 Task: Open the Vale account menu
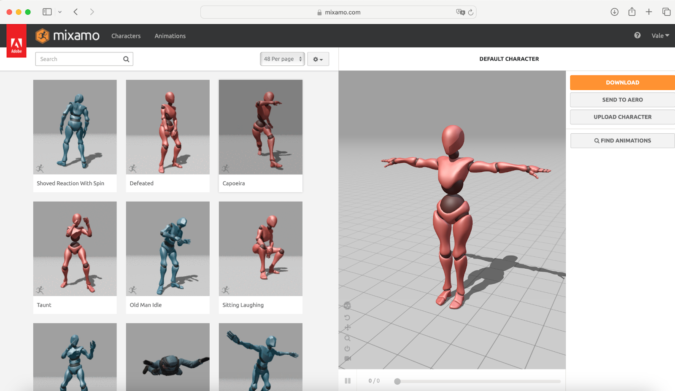coord(660,36)
